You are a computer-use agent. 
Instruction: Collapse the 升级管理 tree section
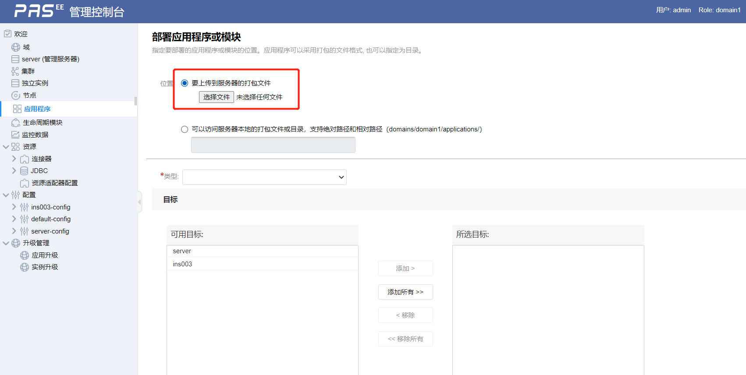[6, 243]
